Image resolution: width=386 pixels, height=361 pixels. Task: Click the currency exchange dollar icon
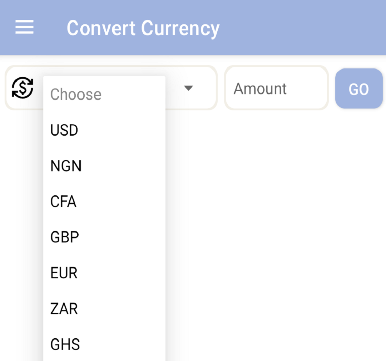click(23, 88)
